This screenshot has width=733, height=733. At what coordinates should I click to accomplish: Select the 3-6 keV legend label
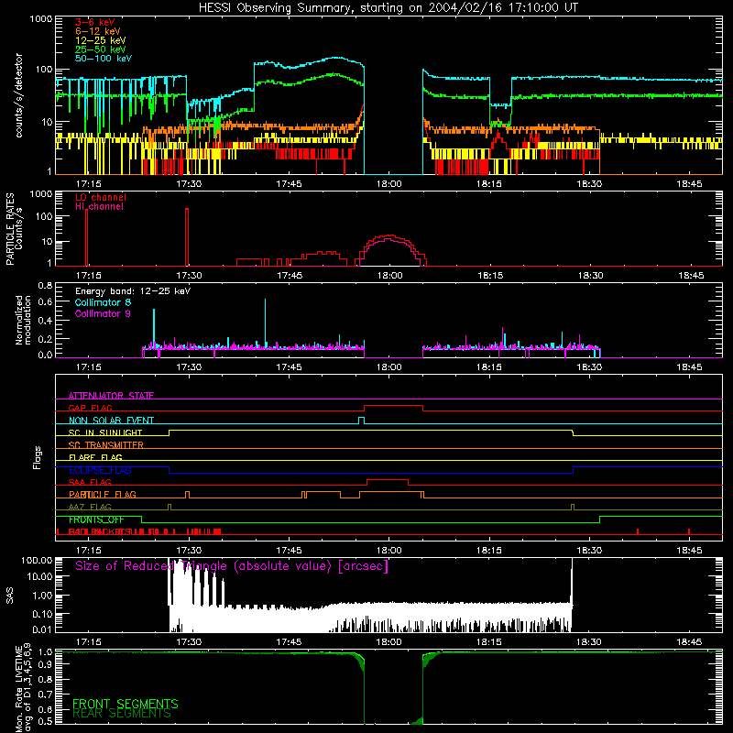[95, 22]
